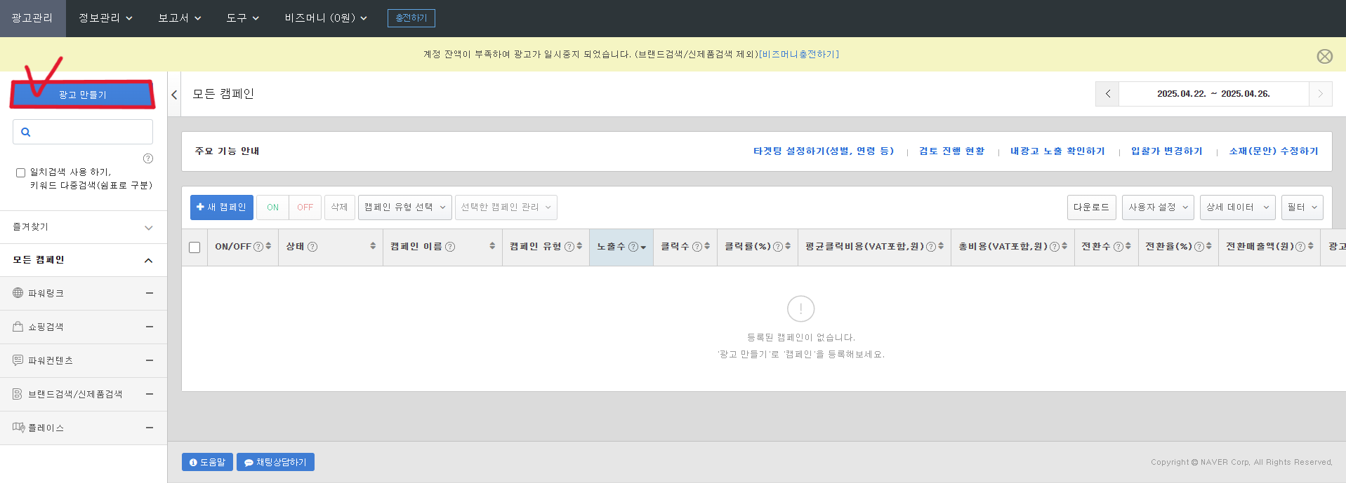Open help tooltip for the 전환율(%) column
Screen dimensions: 1346x483
tap(1199, 247)
